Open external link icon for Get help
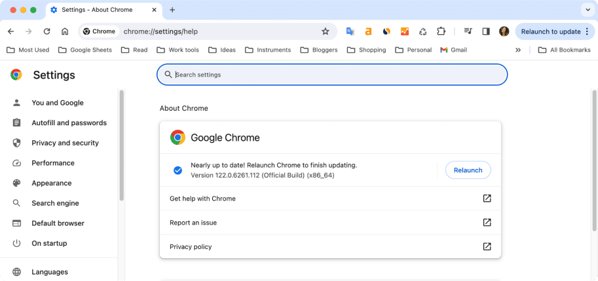Viewport: 598px width, 281px height. [487, 198]
